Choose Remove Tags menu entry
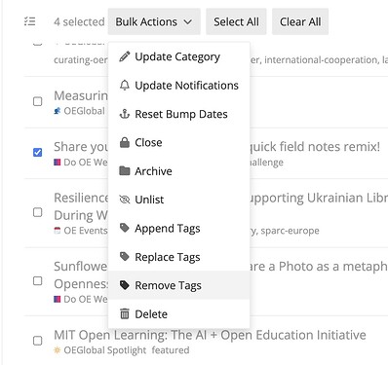This screenshot has height=365, width=388. [178, 285]
